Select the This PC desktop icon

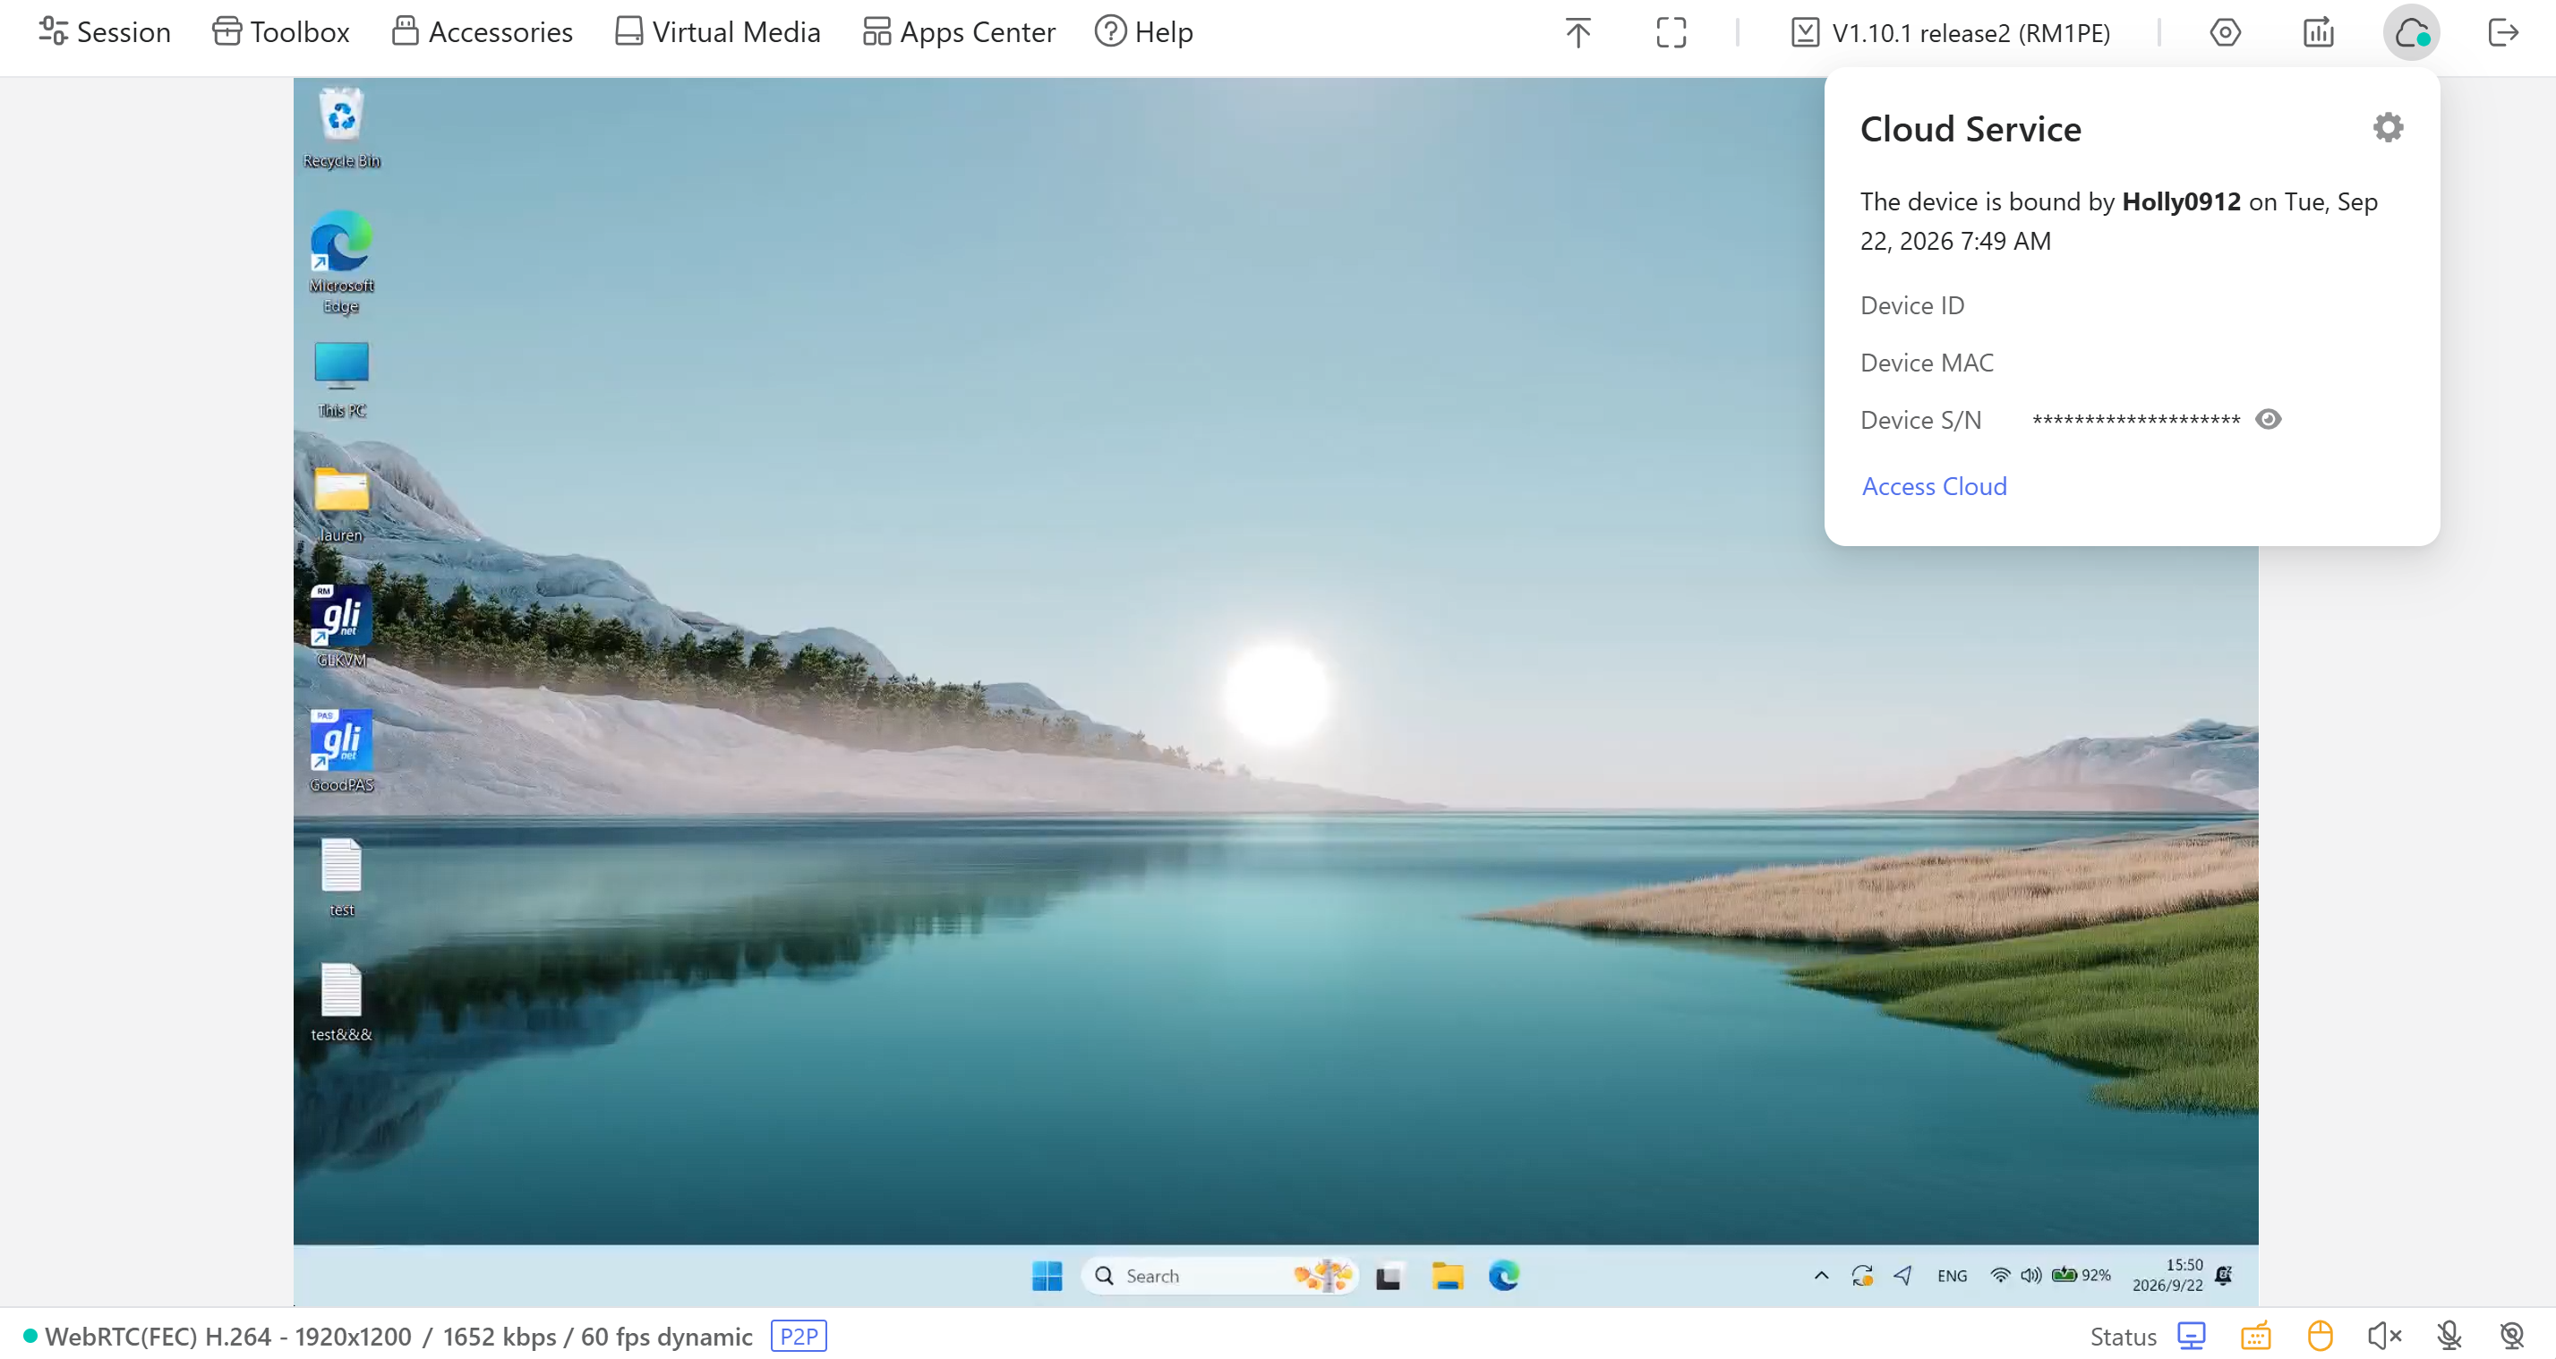tap(341, 379)
